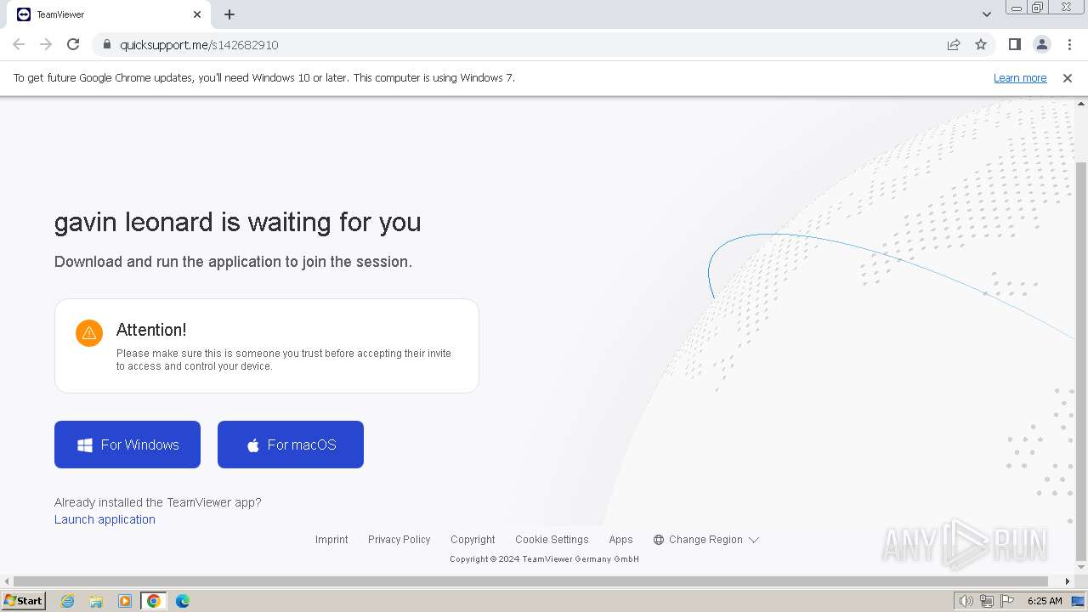The width and height of the screenshot is (1088, 612).
Task: Click the orange Attention warning icon
Action: (89, 333)
